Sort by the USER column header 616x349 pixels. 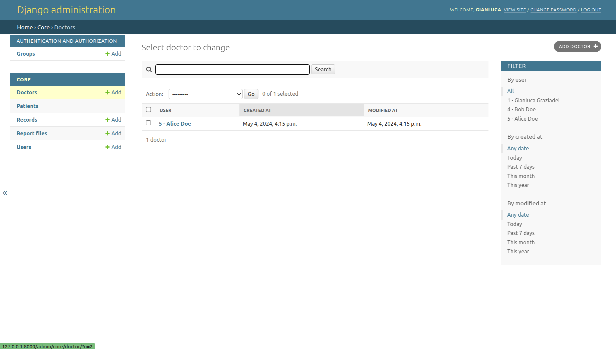pyautogui.click(x=165, y=110)
